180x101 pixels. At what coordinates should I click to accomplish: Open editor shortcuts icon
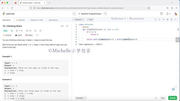(x=168, y=20)
